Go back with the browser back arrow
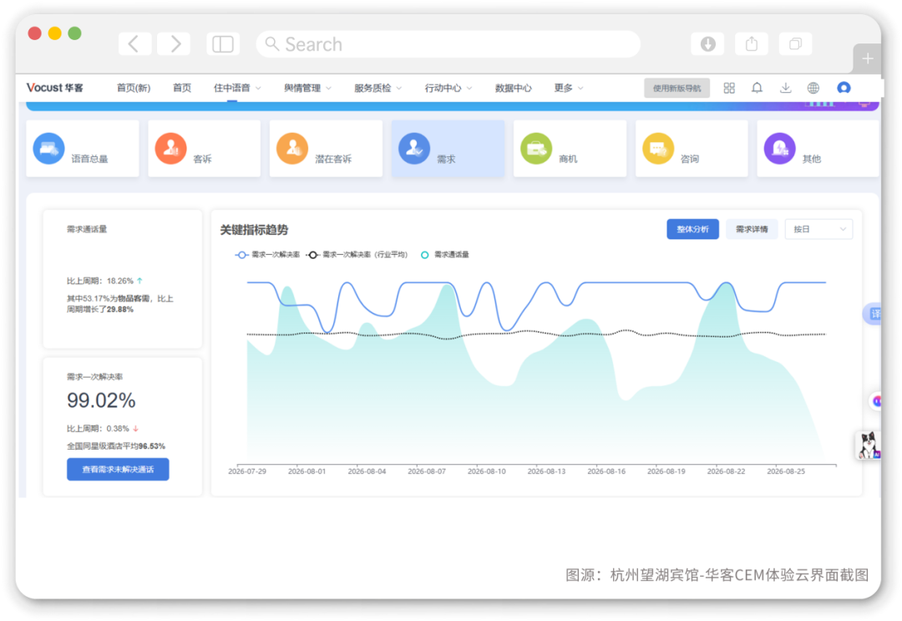 134,44
